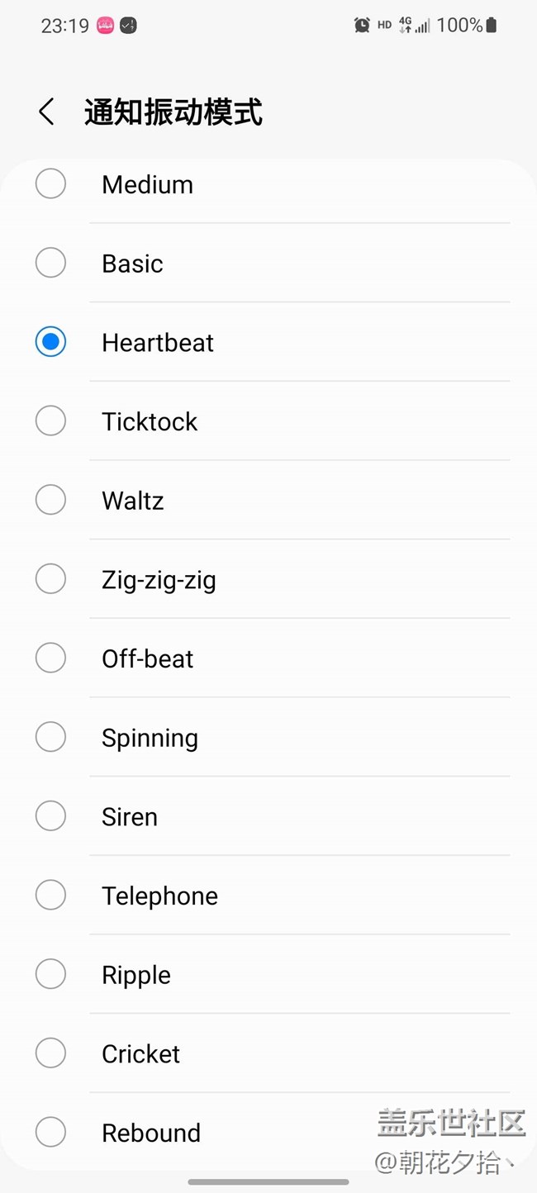
Task: Tap the selected Heartbeat radio button
Action: (50, 342)
